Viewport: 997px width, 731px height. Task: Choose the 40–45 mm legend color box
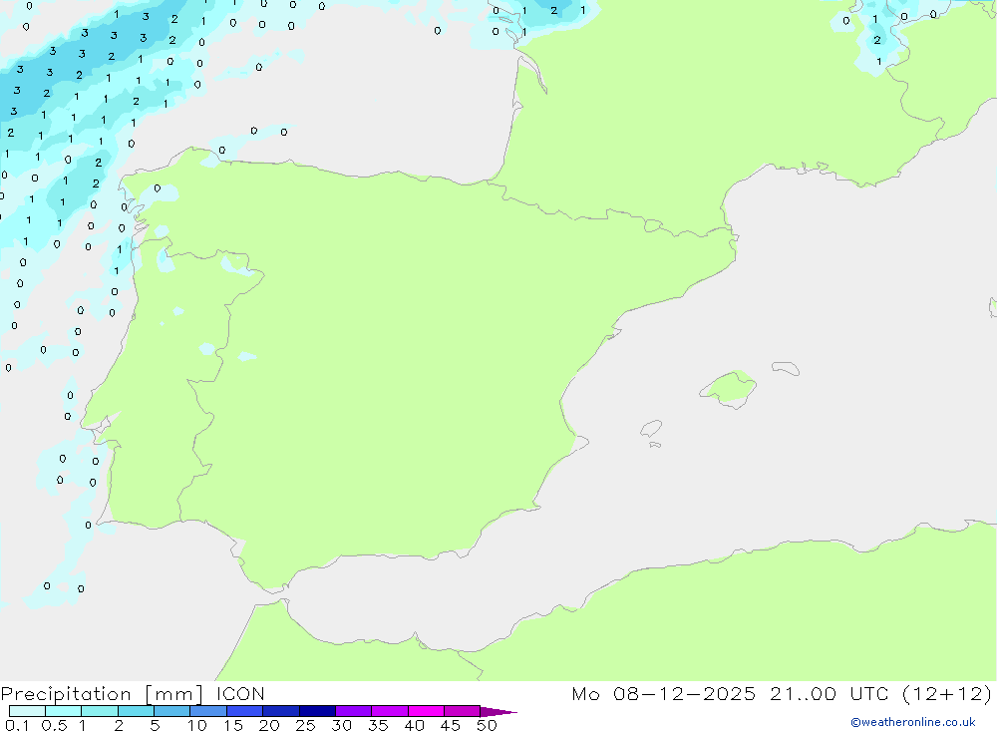pos(426,711)
